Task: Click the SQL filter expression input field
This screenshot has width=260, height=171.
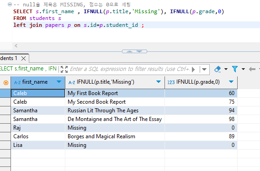Action: [130, 69]
